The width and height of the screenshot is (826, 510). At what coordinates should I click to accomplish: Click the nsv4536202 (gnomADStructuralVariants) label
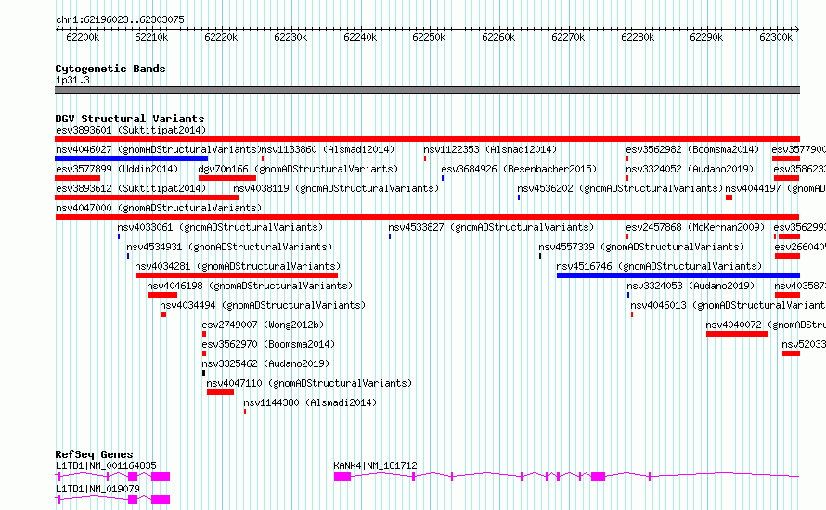pyautogui.click(x=620, y=188)
